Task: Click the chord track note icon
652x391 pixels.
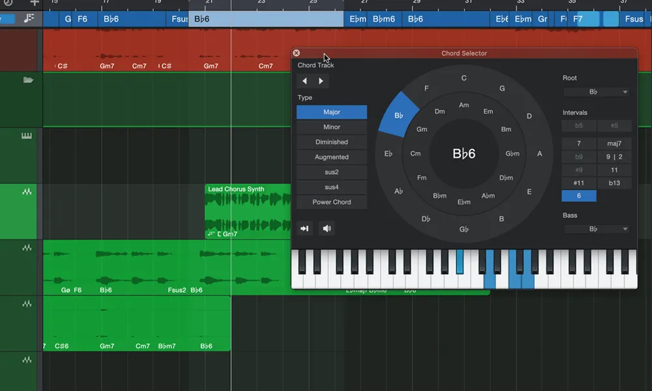Action: coord(29,19)
